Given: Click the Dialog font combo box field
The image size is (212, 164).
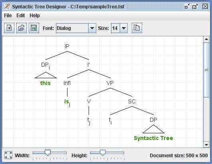Looking at the screenshot, I should point(72,28).
